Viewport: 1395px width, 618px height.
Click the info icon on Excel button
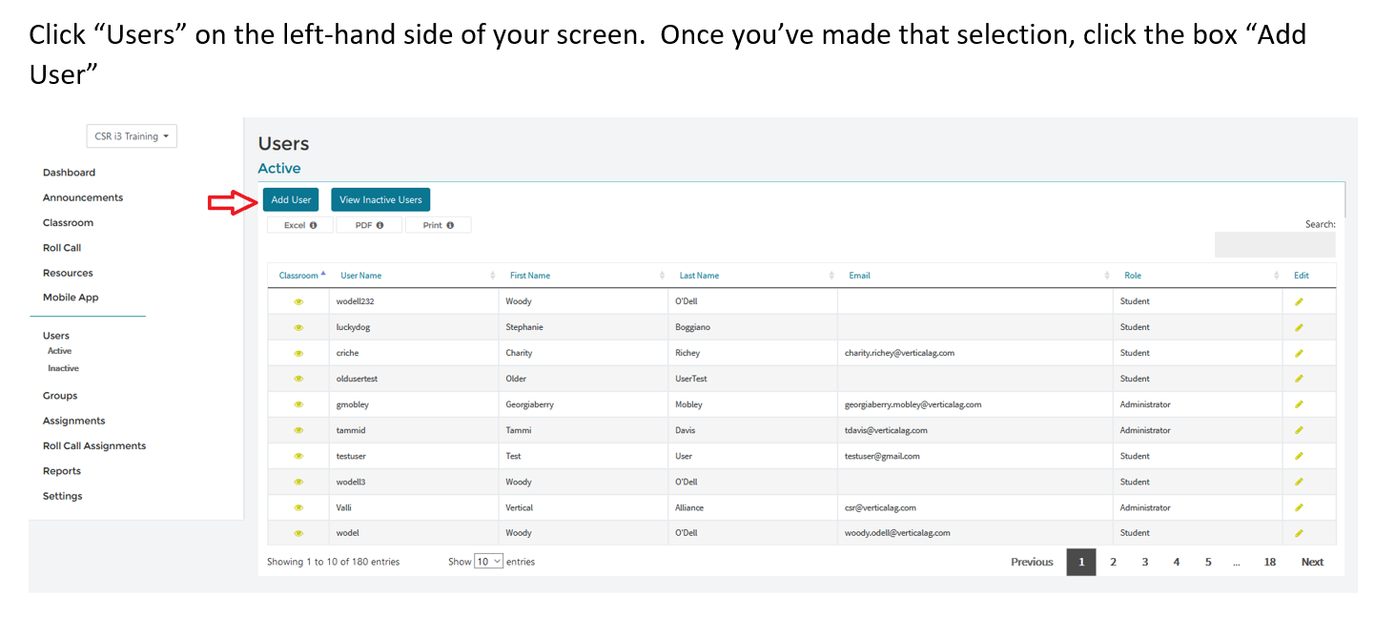[313, 225]
